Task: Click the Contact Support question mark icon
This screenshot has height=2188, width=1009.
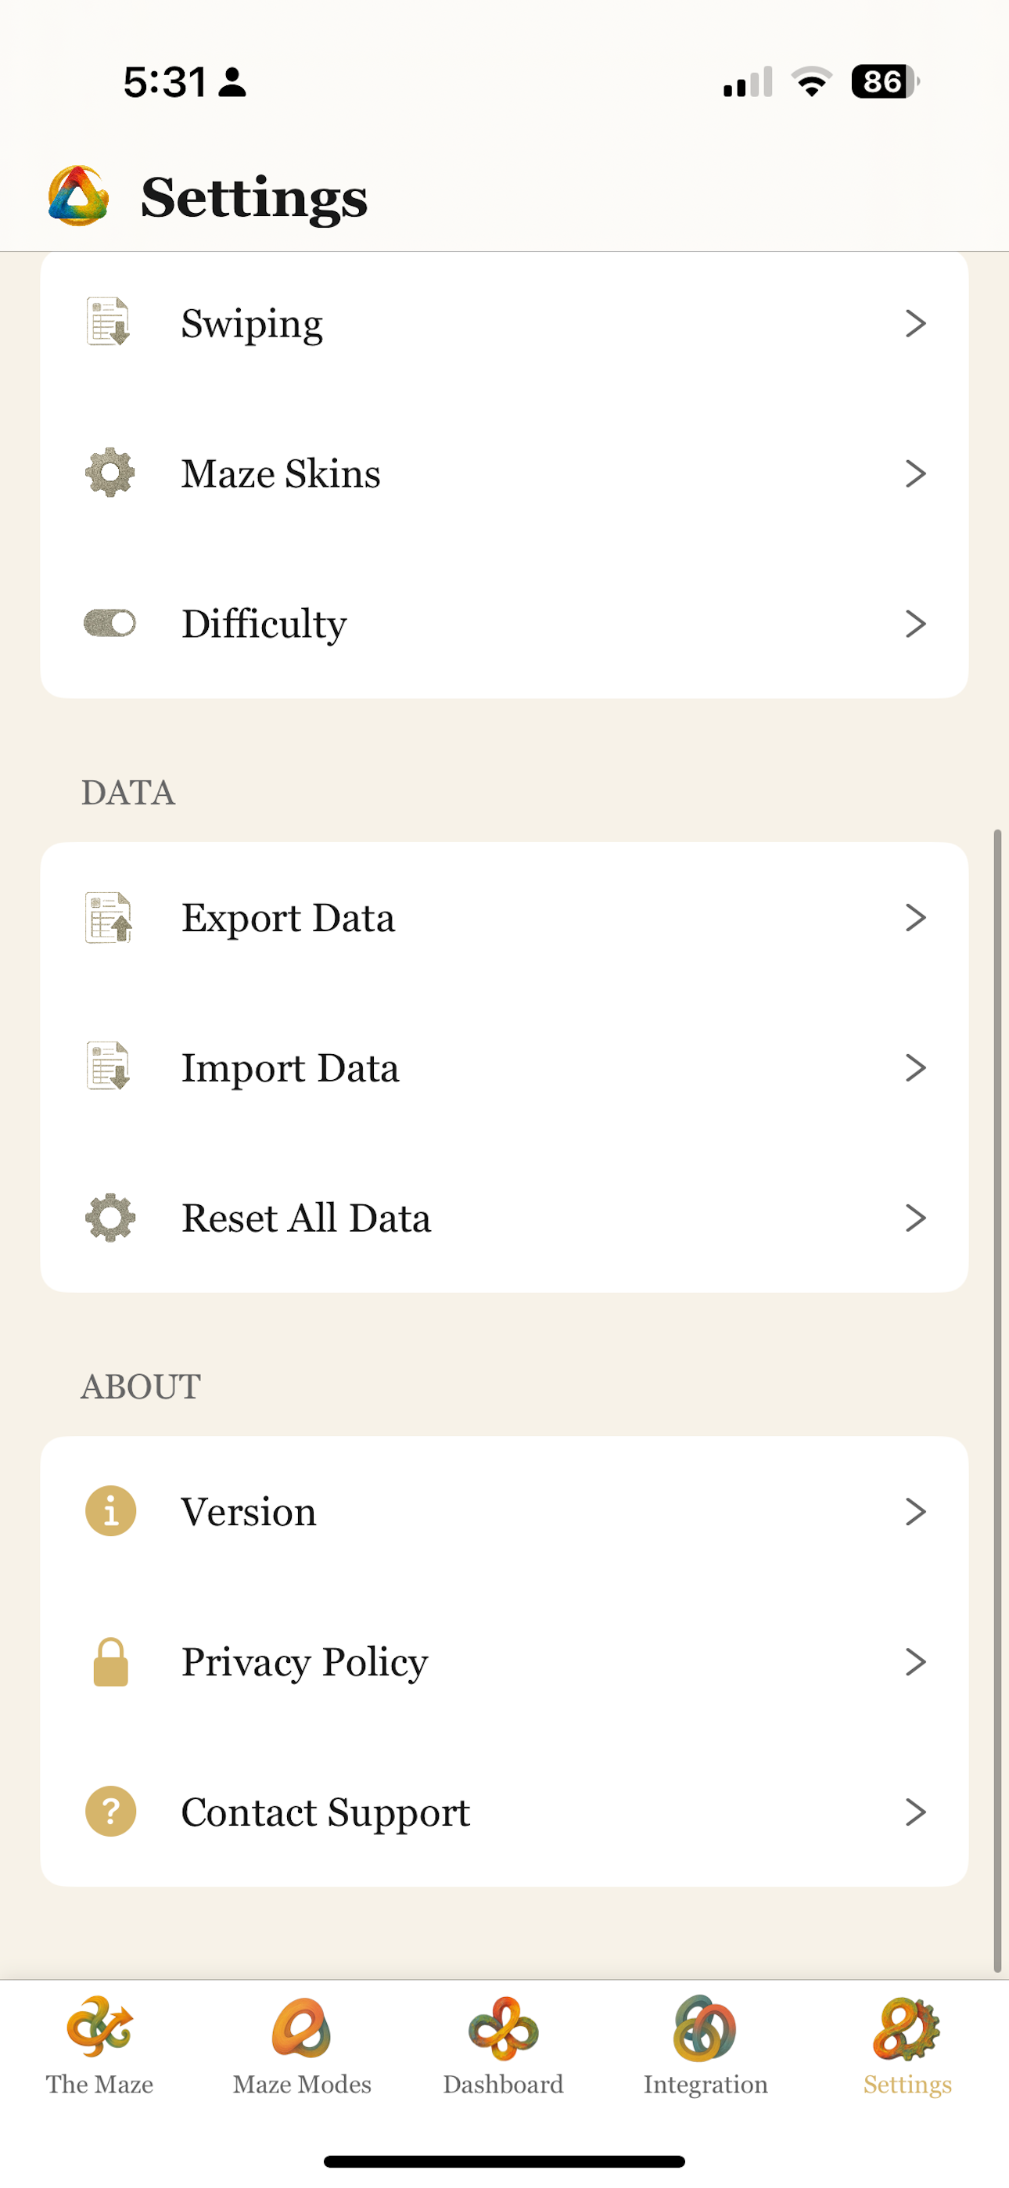Action: pos(110,1812)
